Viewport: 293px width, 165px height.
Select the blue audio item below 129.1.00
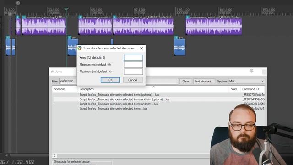180,47
